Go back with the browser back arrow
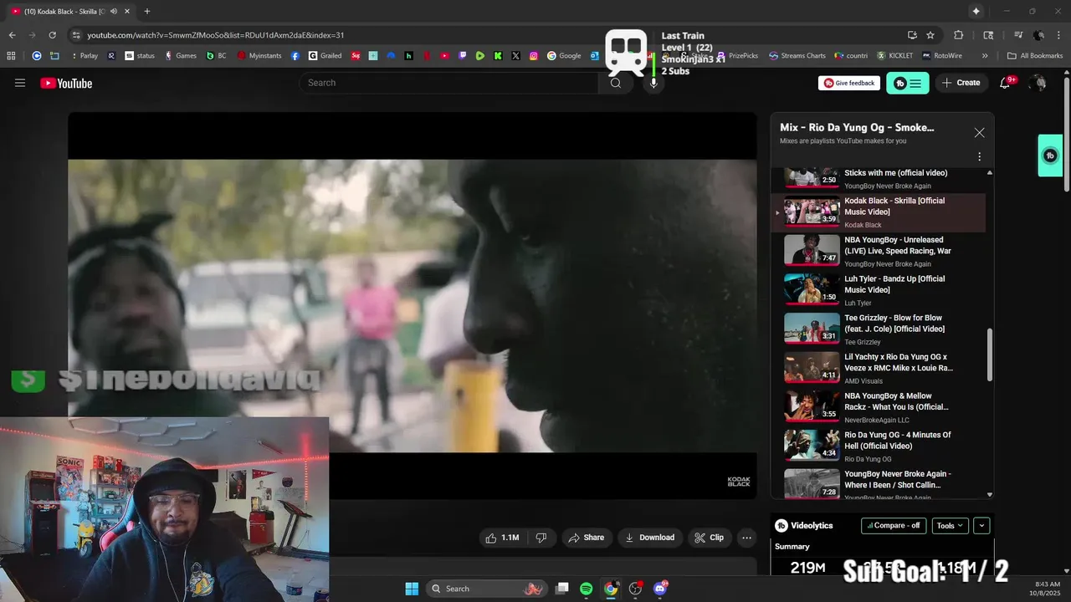The image size is (1071, 602). pyautogui.click(x=12, y=35)
